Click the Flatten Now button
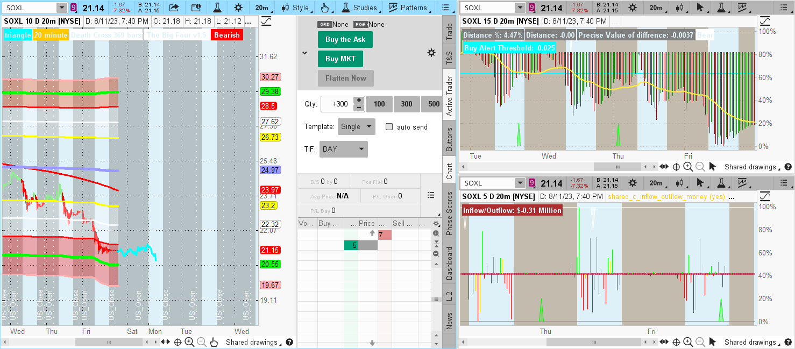The image size is (795, 349). (346, 78)
